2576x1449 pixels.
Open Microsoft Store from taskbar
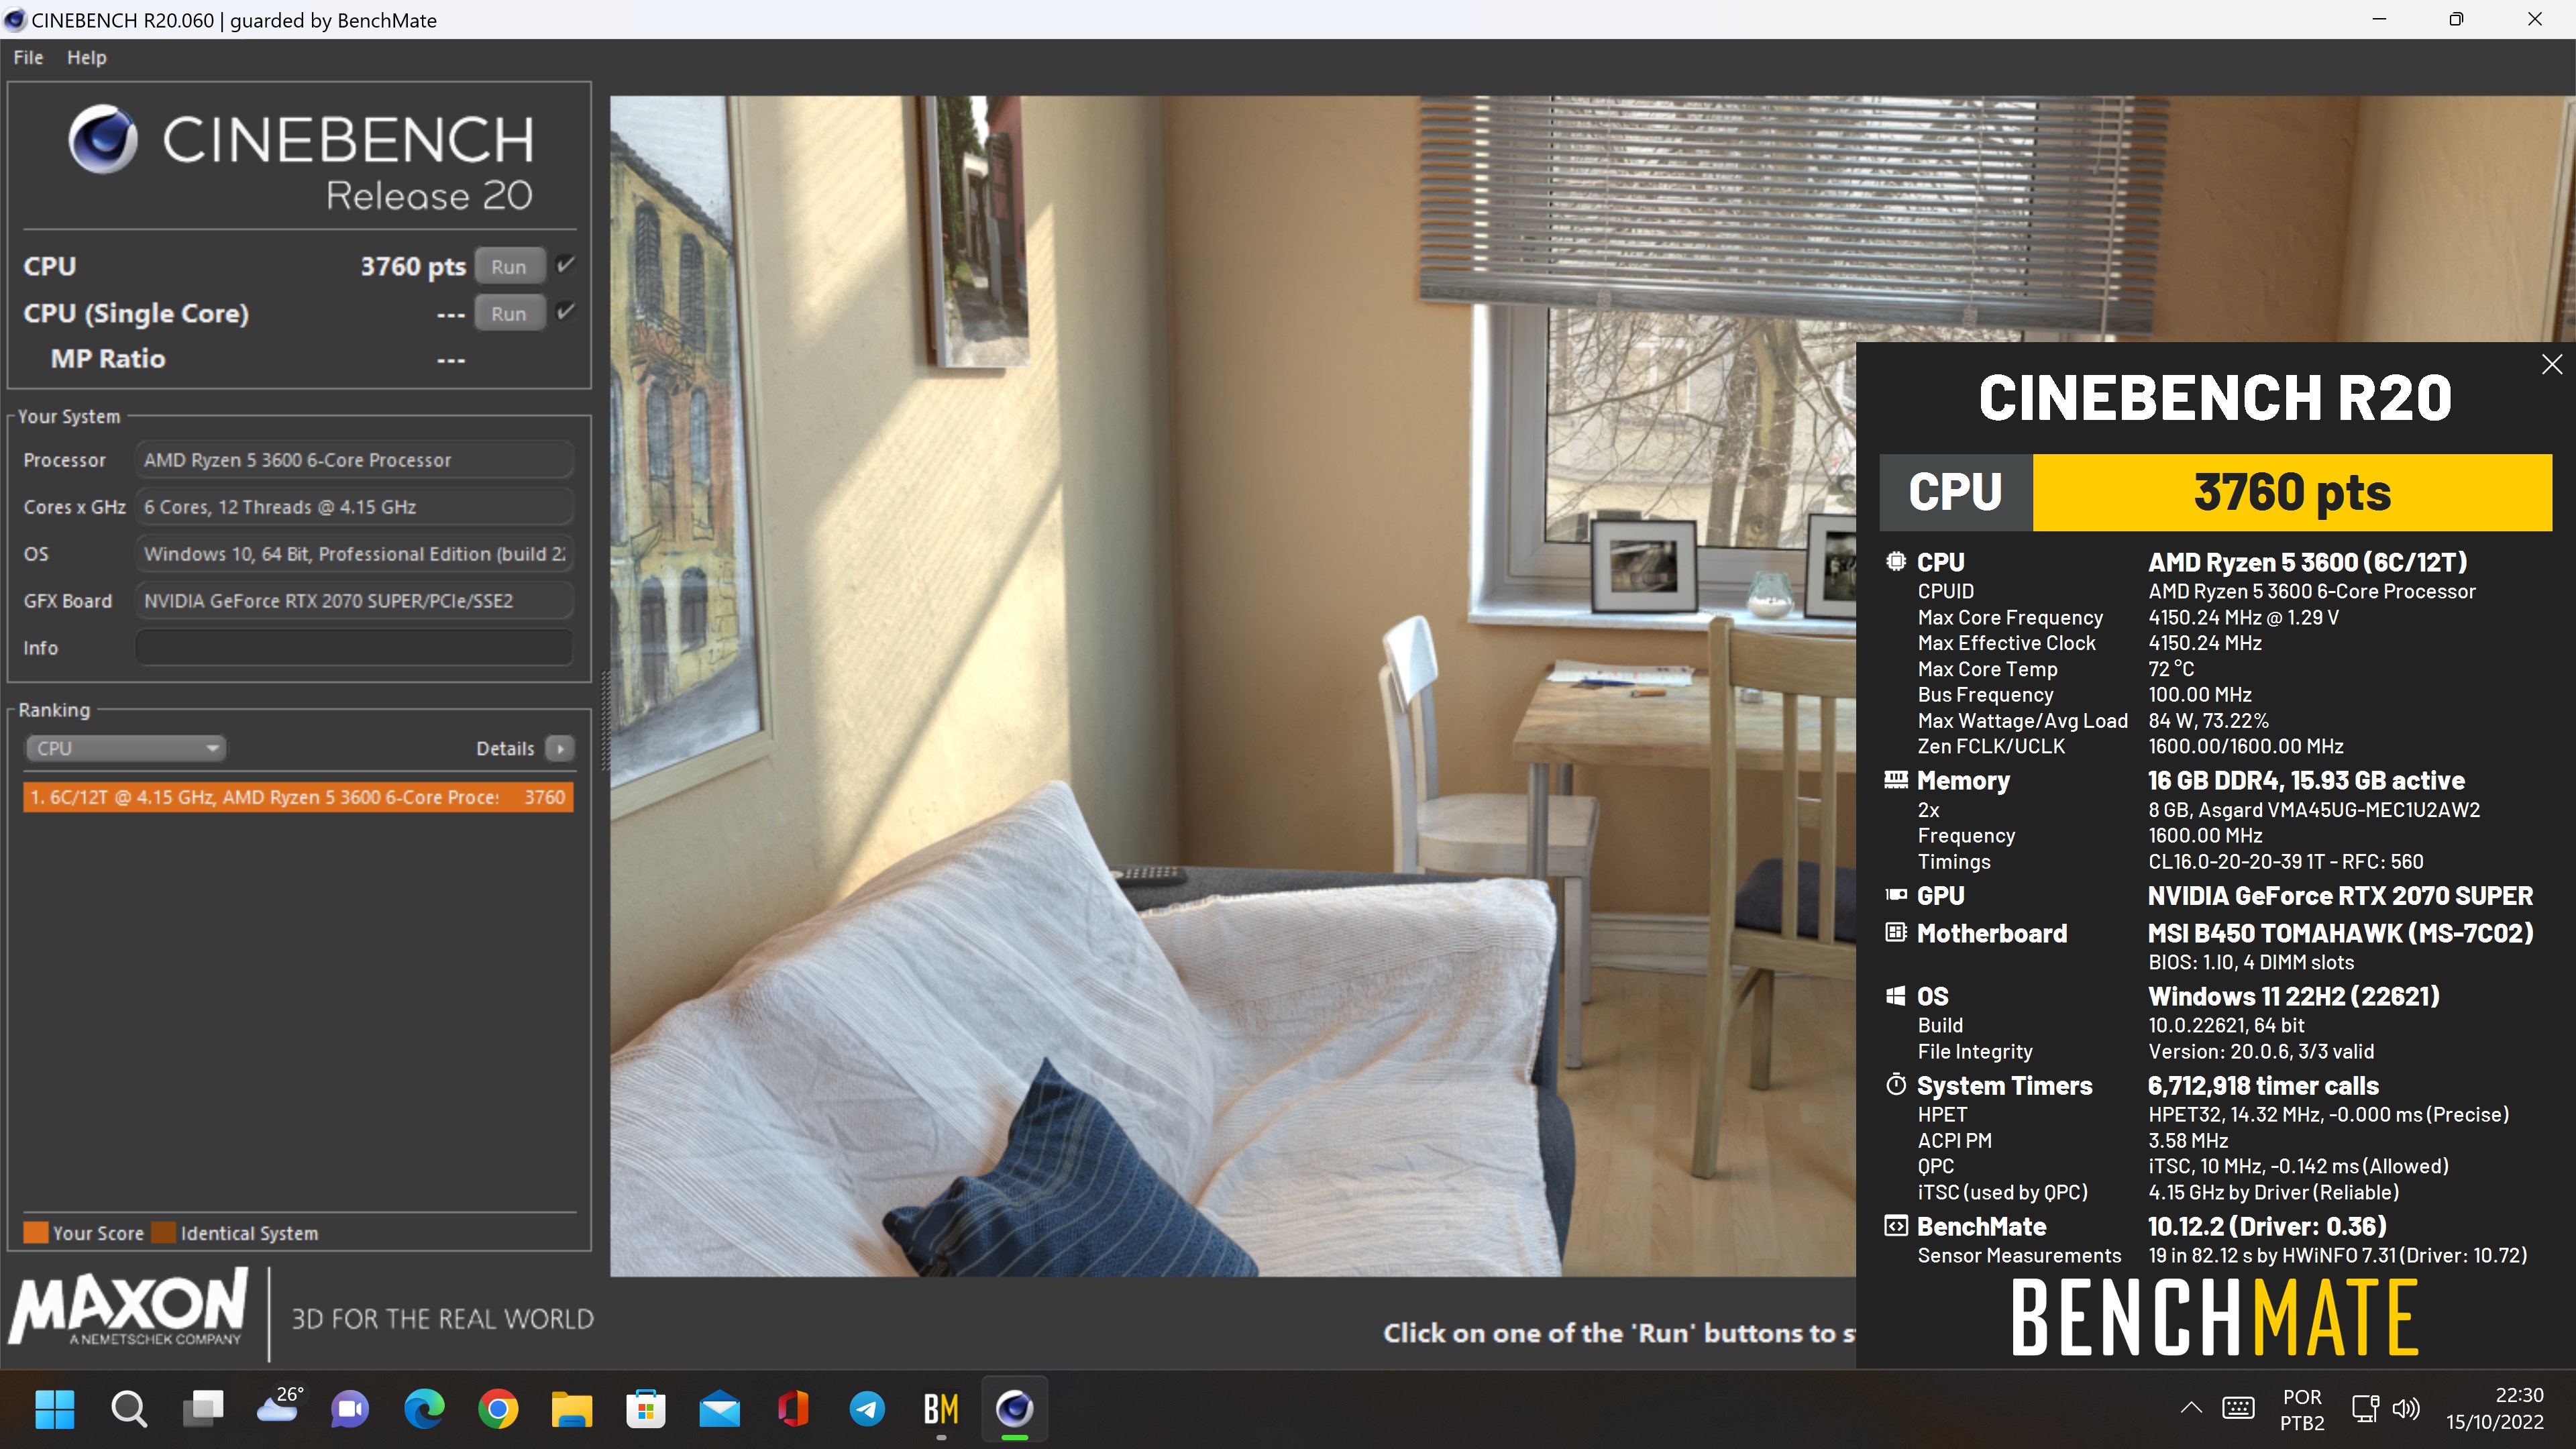coord(646,1409)
